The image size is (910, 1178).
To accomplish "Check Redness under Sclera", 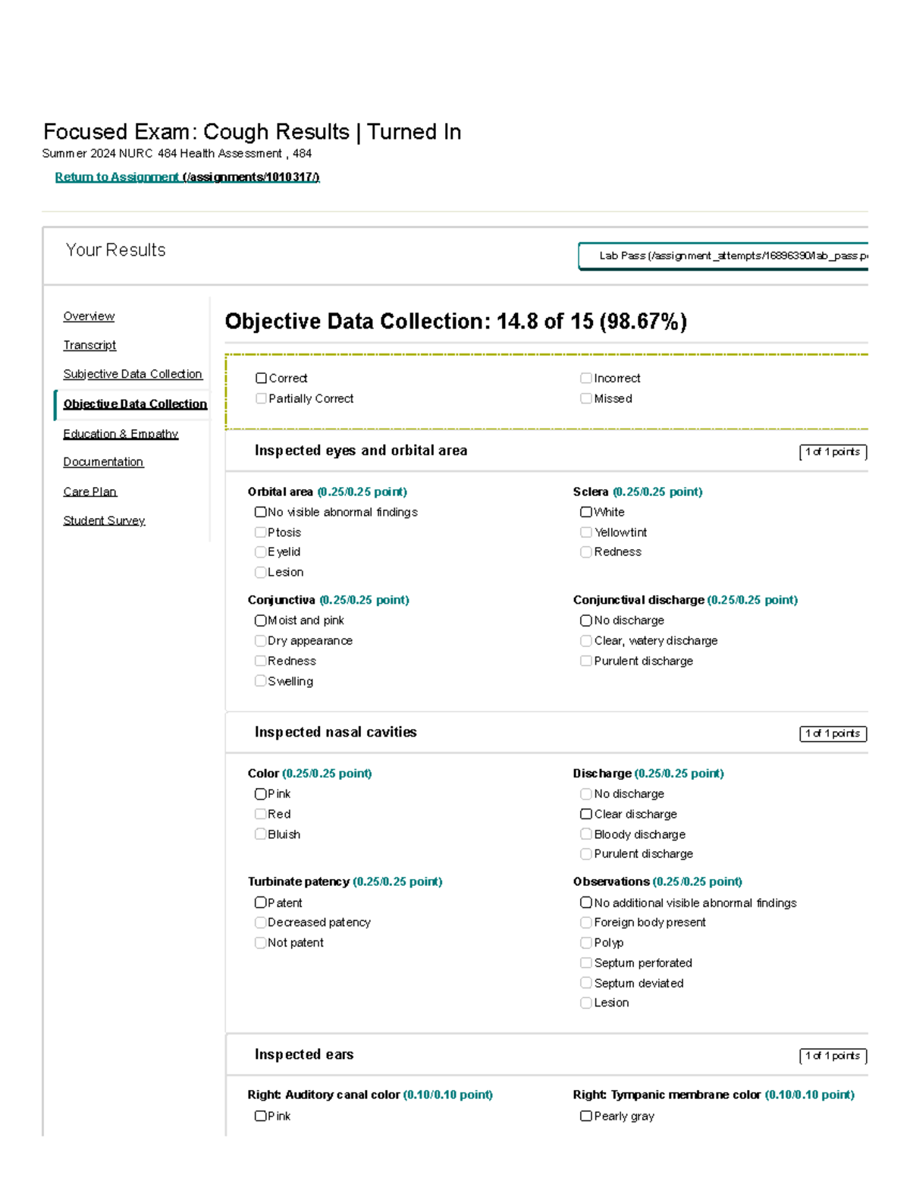I will tap(586, 551).
